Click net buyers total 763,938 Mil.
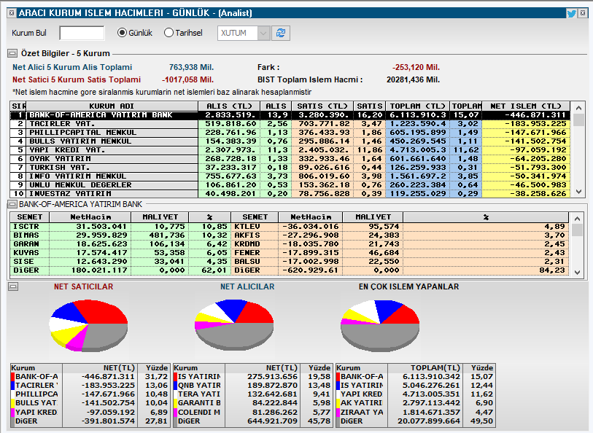Viewport: 593px width, 433px height. [x=191, y=68]
